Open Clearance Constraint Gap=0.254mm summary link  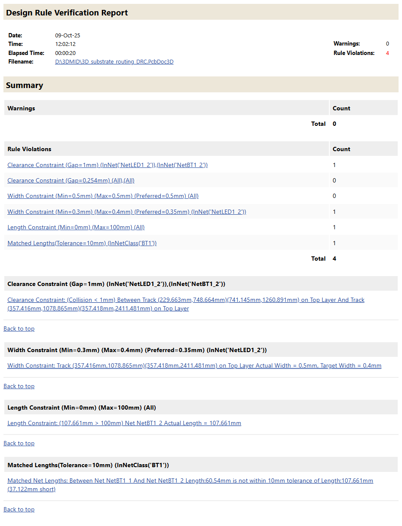pos(71,180)
